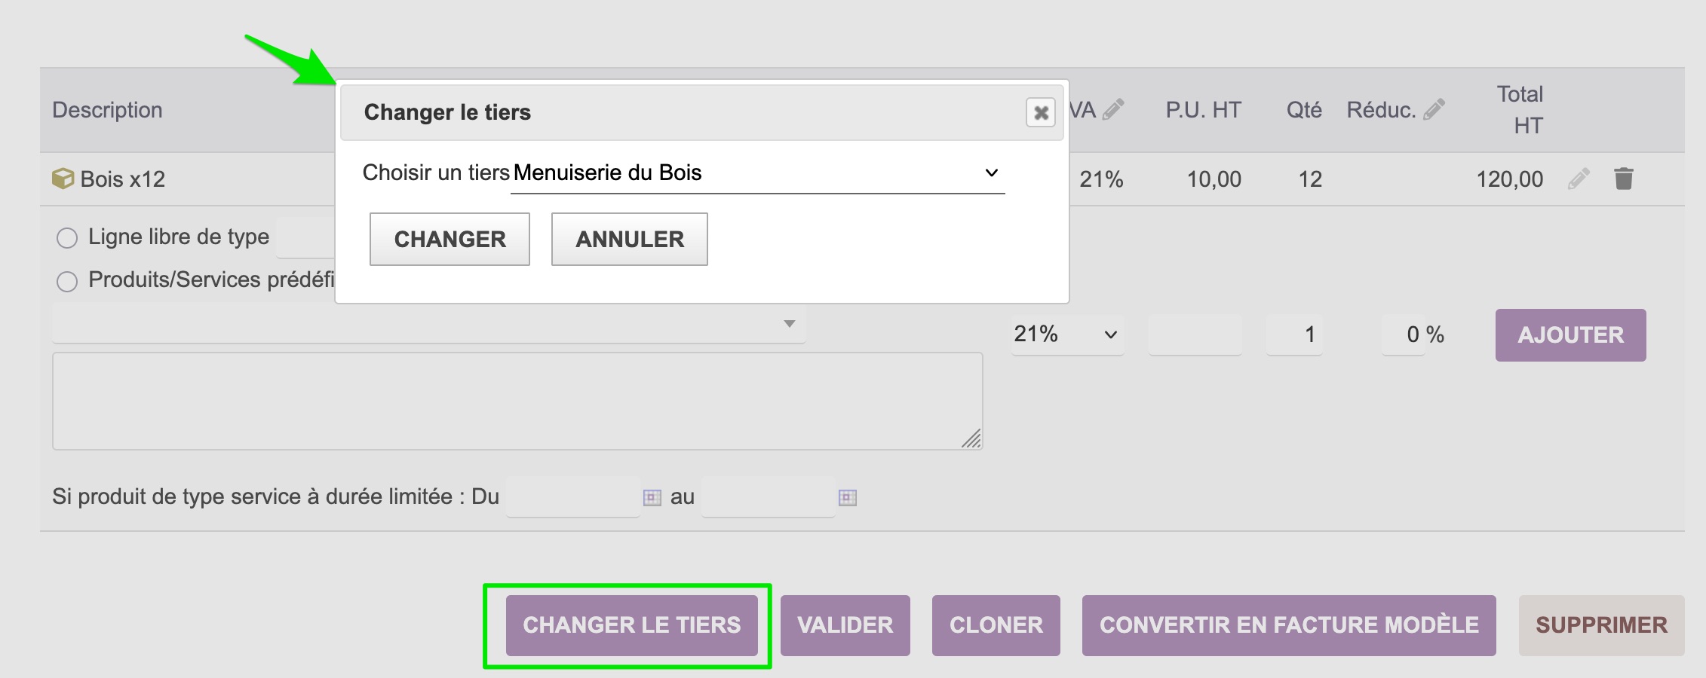The width and height of the screenshot is (1706, 678).
Task: Close the Changer le tiers dialog
Action: [1040, 113]
